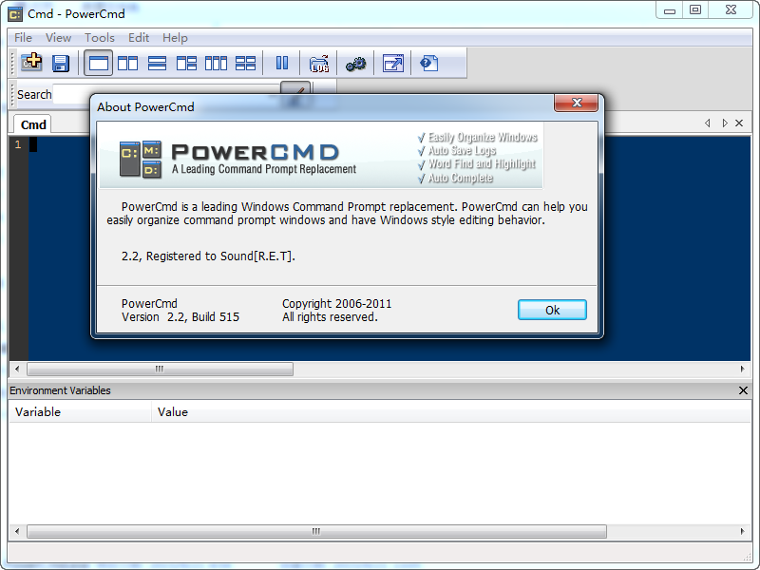This screenshot has height=570, width=760.
Task: Click console scrollbar left arrow
Action: 17,369
